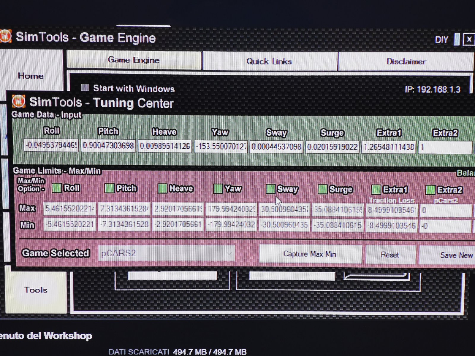Click the Extra1 Min limit field
The image size is (475, 356).
pos(392,226)
